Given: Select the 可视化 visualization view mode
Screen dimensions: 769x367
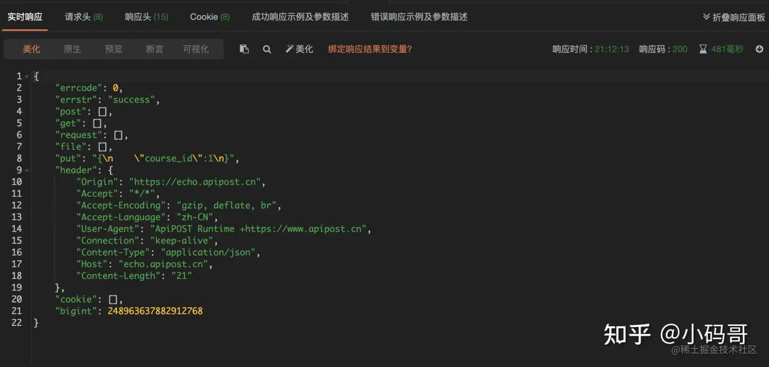Looking at the screenshot, I should pyautogui.click(x=196, y=49).
